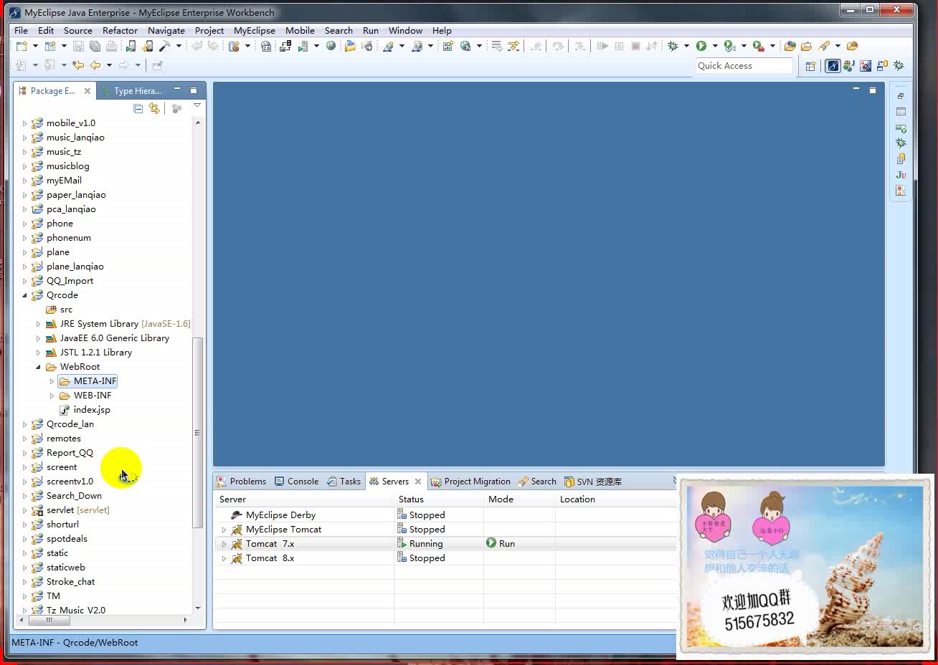Screen dimensions: 938x665
Task: Click the Print toolbar icon
Action: pyautogui.click(x=111, y=46)
